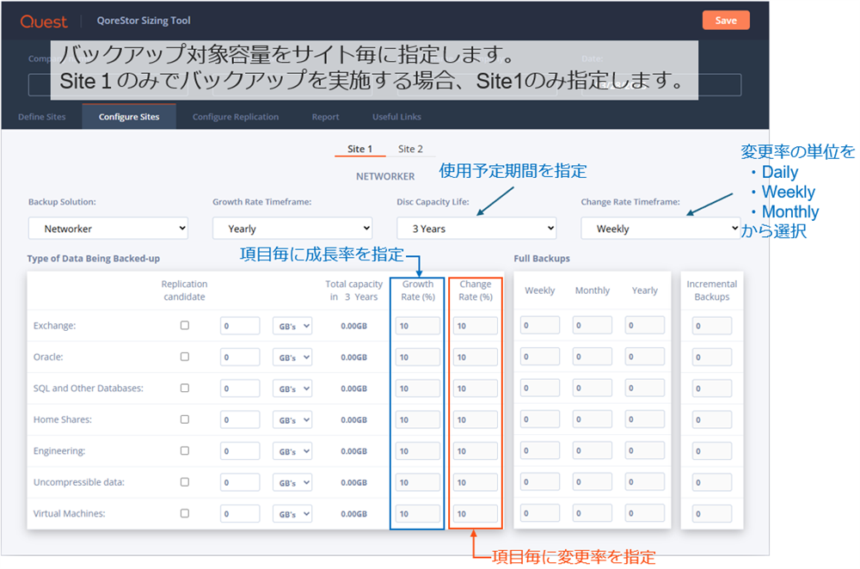
Task: Click Engineering Change Rate field
Action: coord(475,450)
